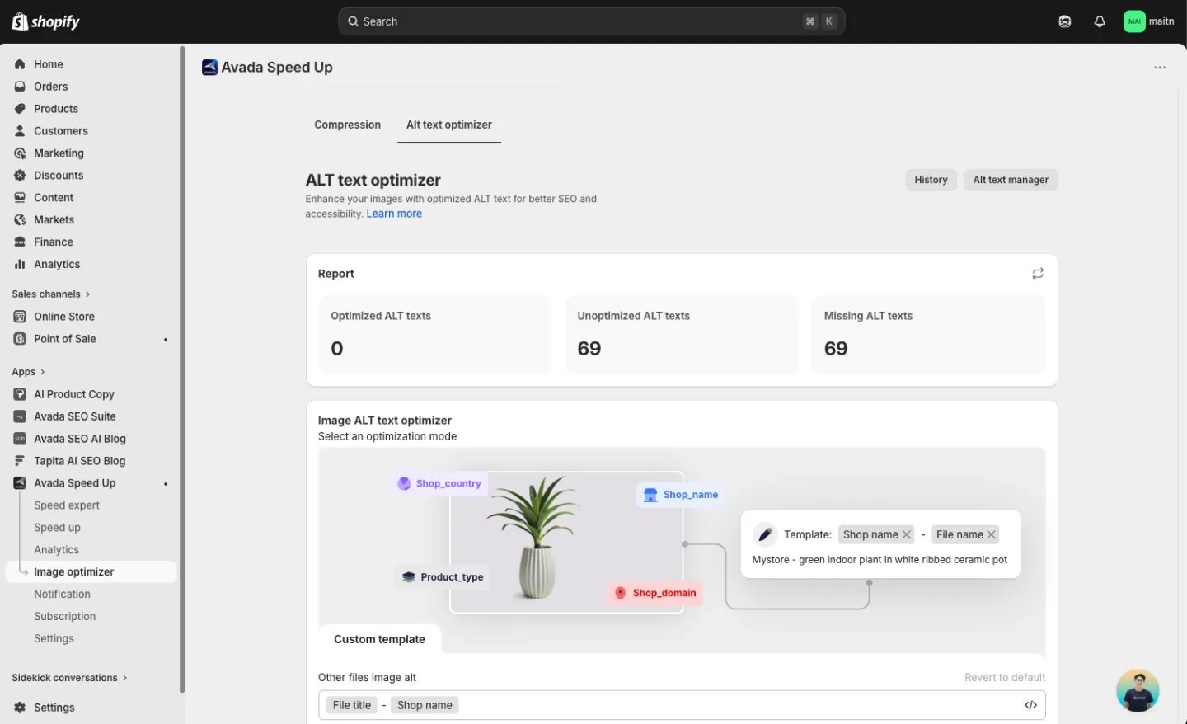Click the Markets globe icon
Screen dimensions: 1187x724
20,220
